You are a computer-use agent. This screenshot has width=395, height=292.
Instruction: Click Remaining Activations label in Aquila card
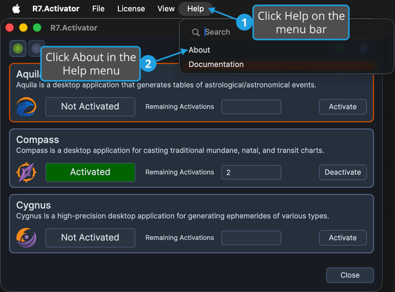point(180,107)
